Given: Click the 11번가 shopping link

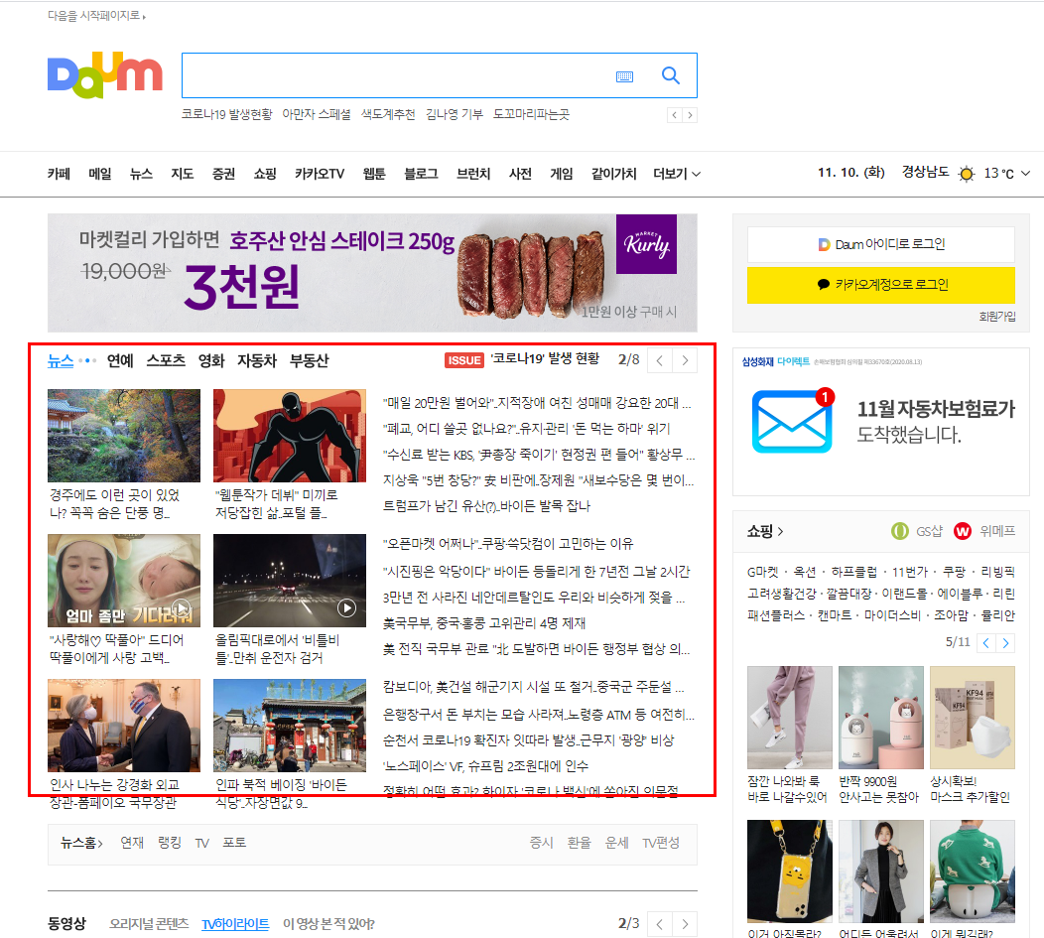Looking at the screenshot, I should pyautogui.click(x=909, y=572).
